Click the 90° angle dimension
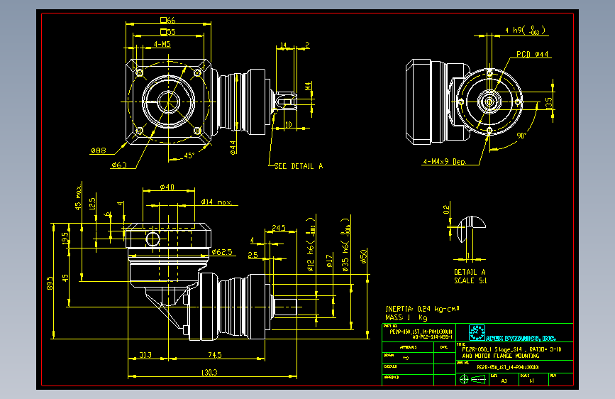 click(521, 136)
